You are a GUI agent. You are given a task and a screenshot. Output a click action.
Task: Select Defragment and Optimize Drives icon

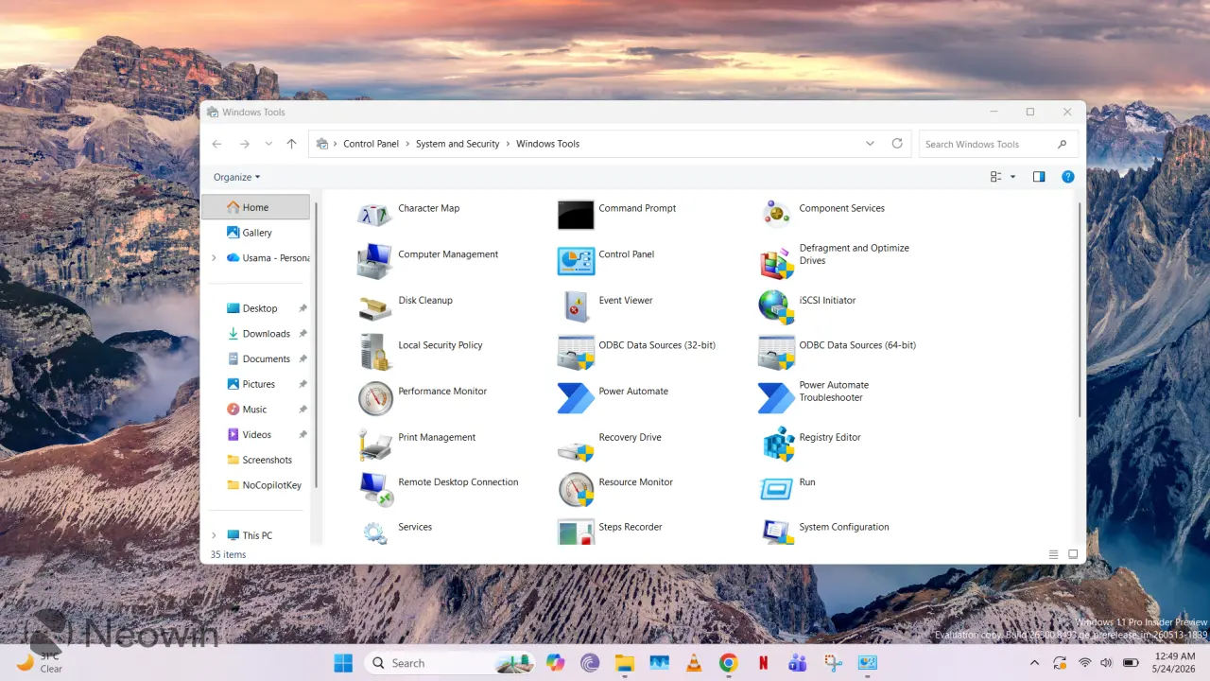776,262
